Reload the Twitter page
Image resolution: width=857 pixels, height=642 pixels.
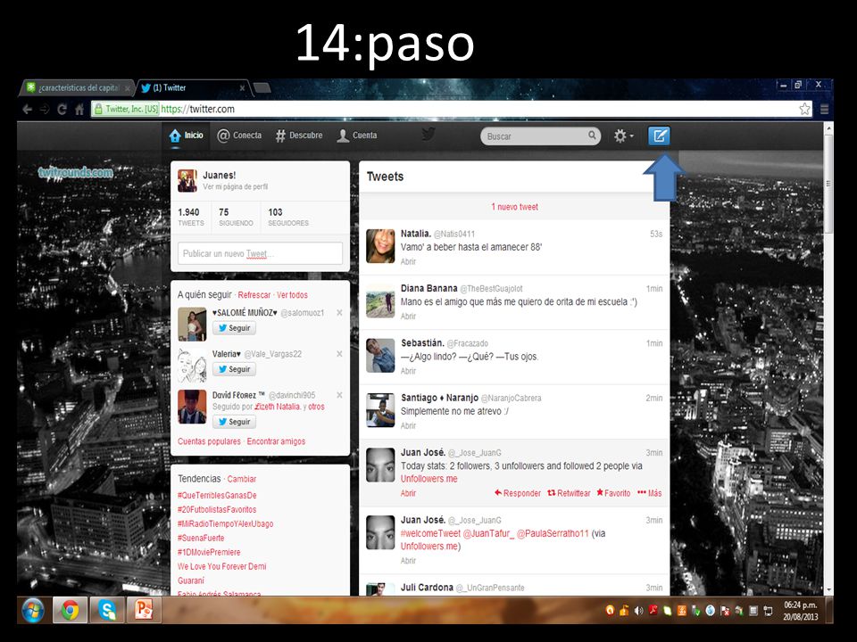point(62,109)
